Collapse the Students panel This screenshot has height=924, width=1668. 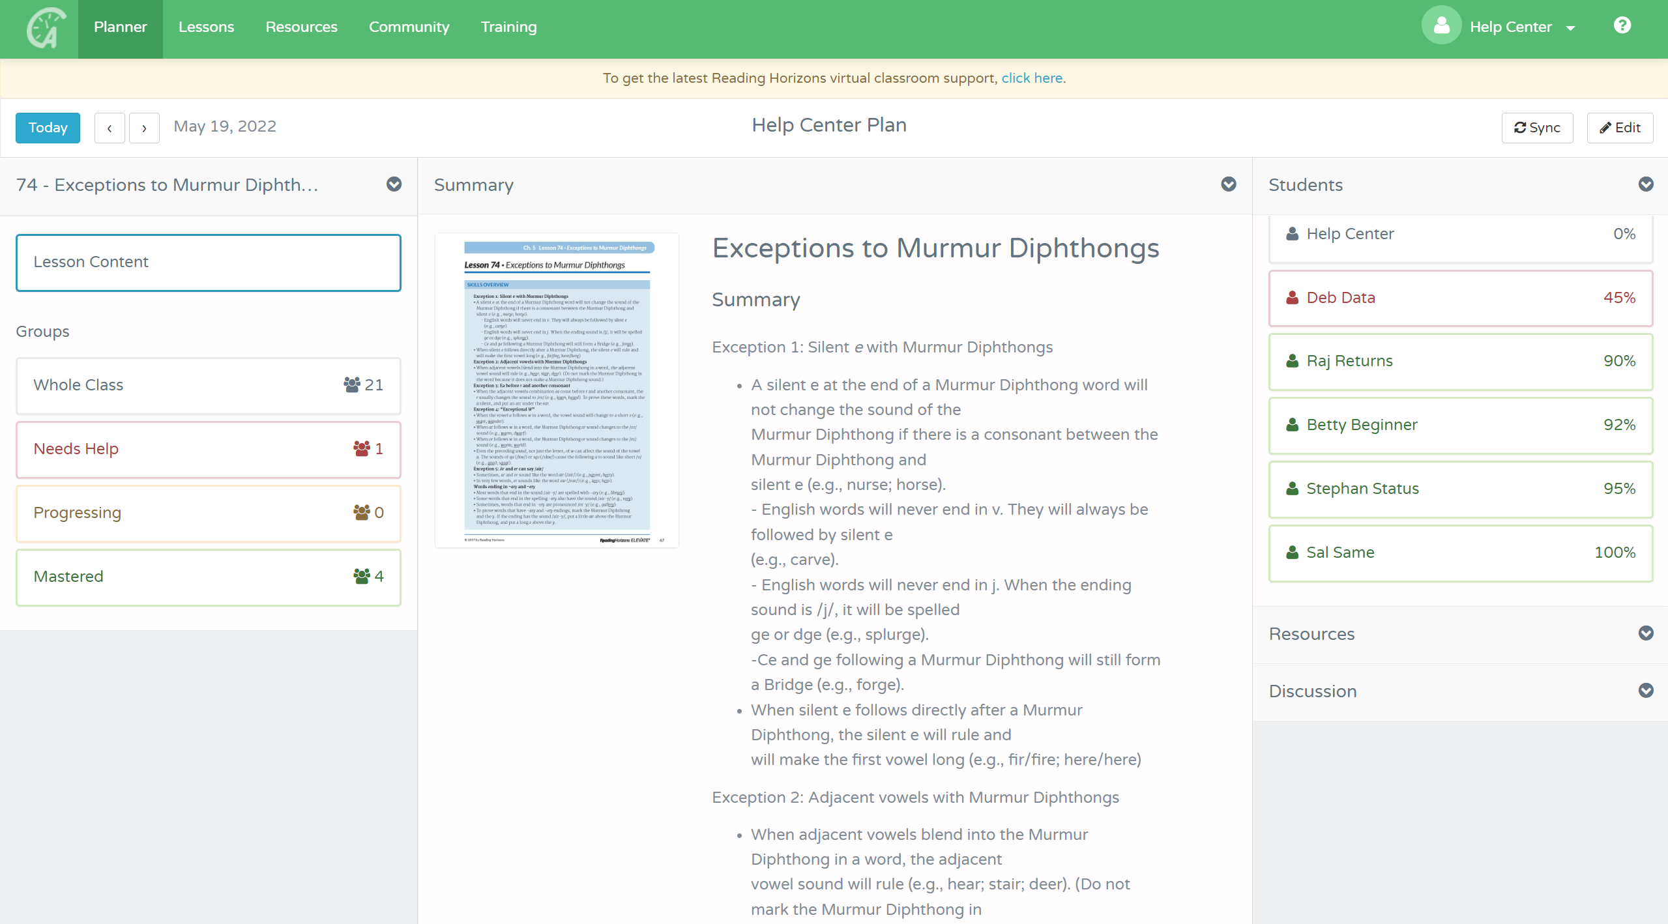tap(1645, 184)
